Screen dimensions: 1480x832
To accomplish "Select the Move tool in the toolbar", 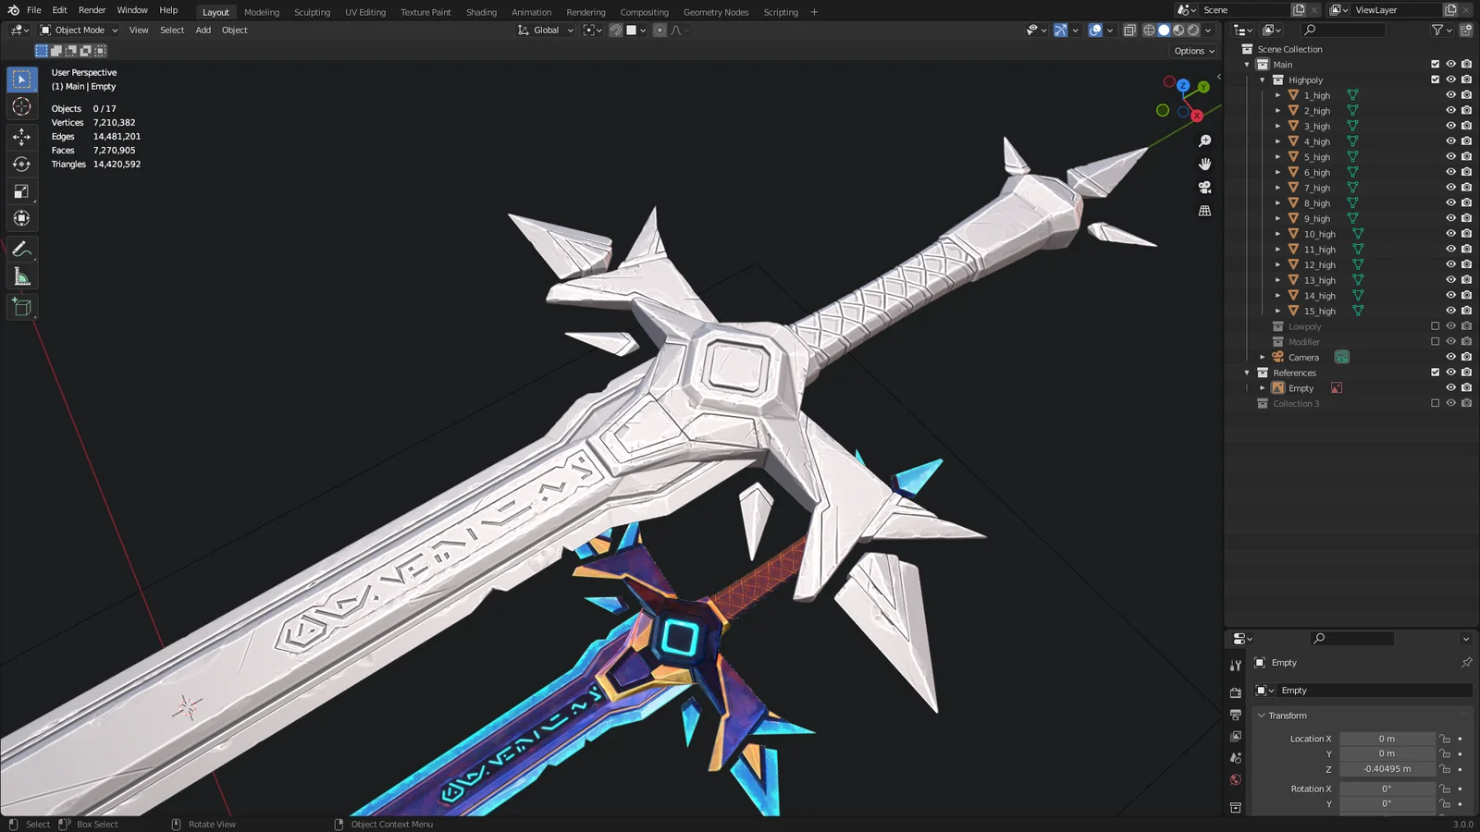I will [21, 136].
